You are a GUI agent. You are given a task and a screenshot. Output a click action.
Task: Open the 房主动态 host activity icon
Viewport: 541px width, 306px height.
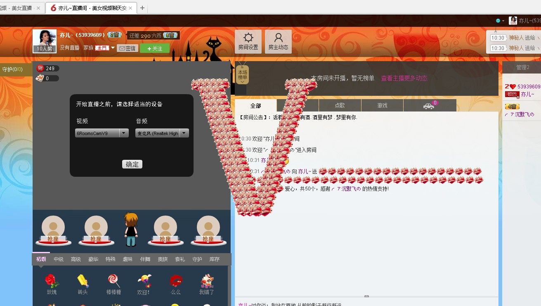278,42
